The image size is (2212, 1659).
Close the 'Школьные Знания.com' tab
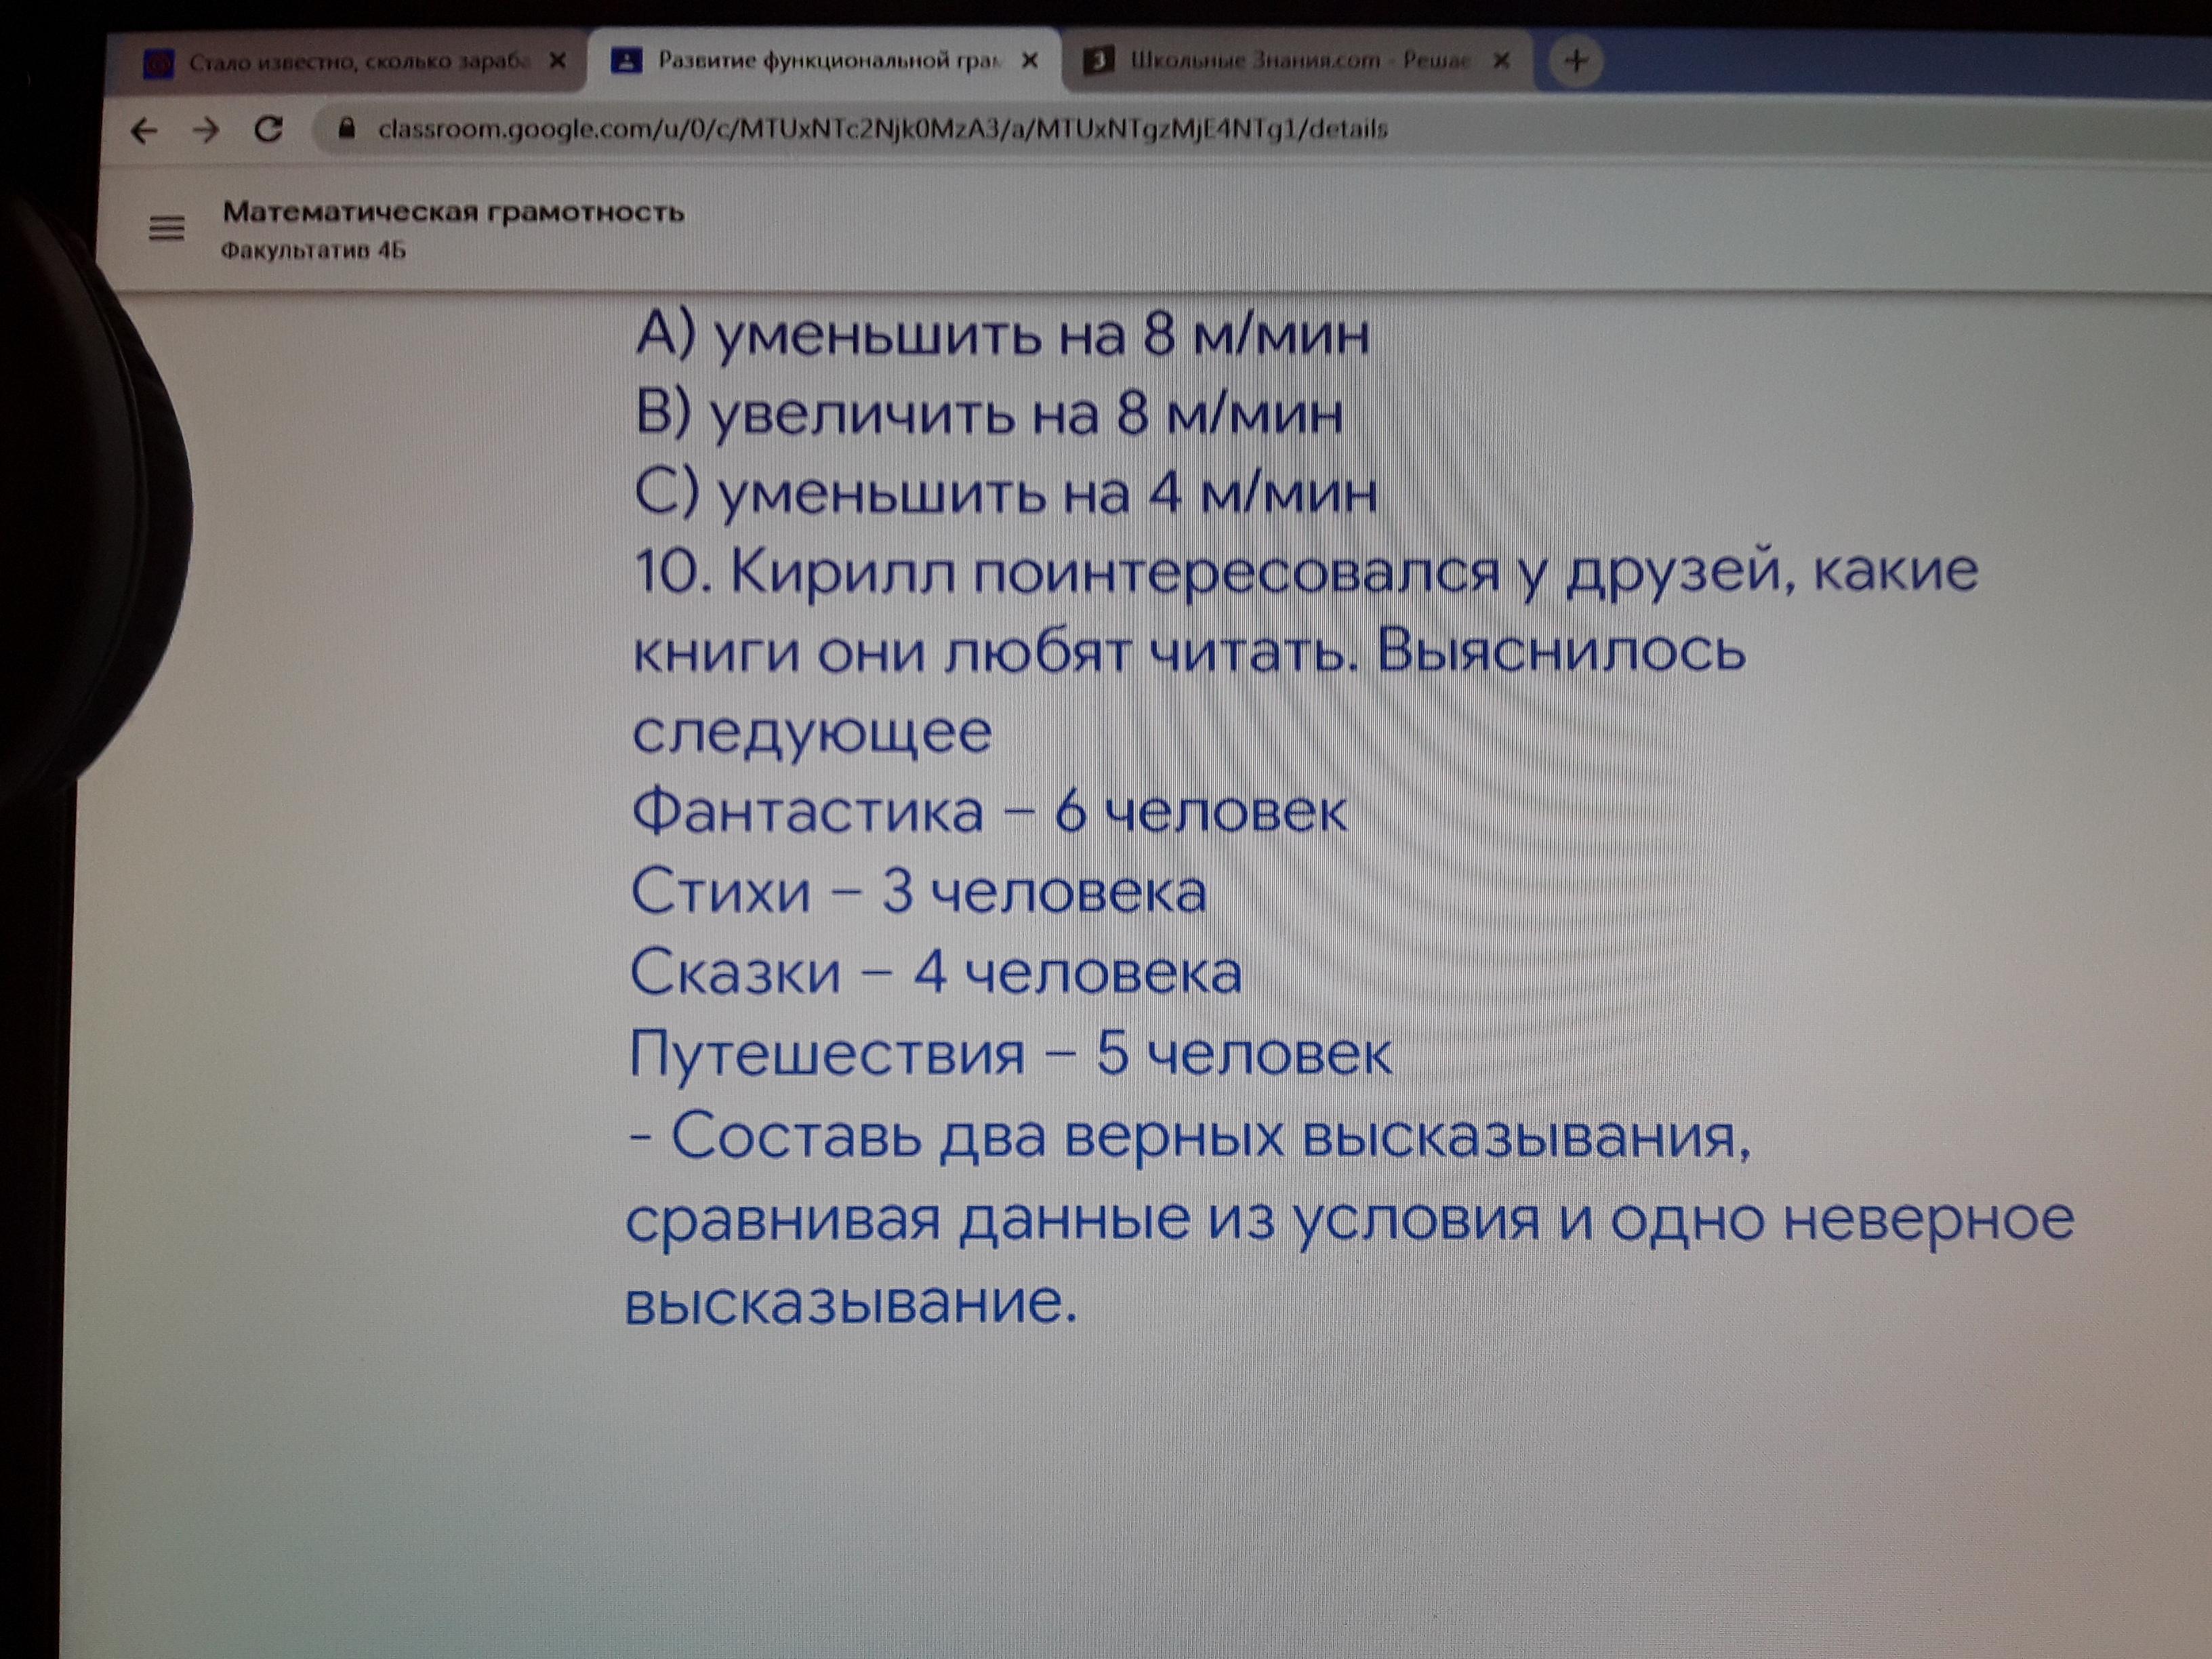point(1501,61)
